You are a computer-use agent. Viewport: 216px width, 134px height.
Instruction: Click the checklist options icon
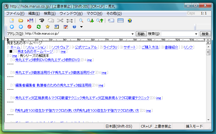point(66,27)
